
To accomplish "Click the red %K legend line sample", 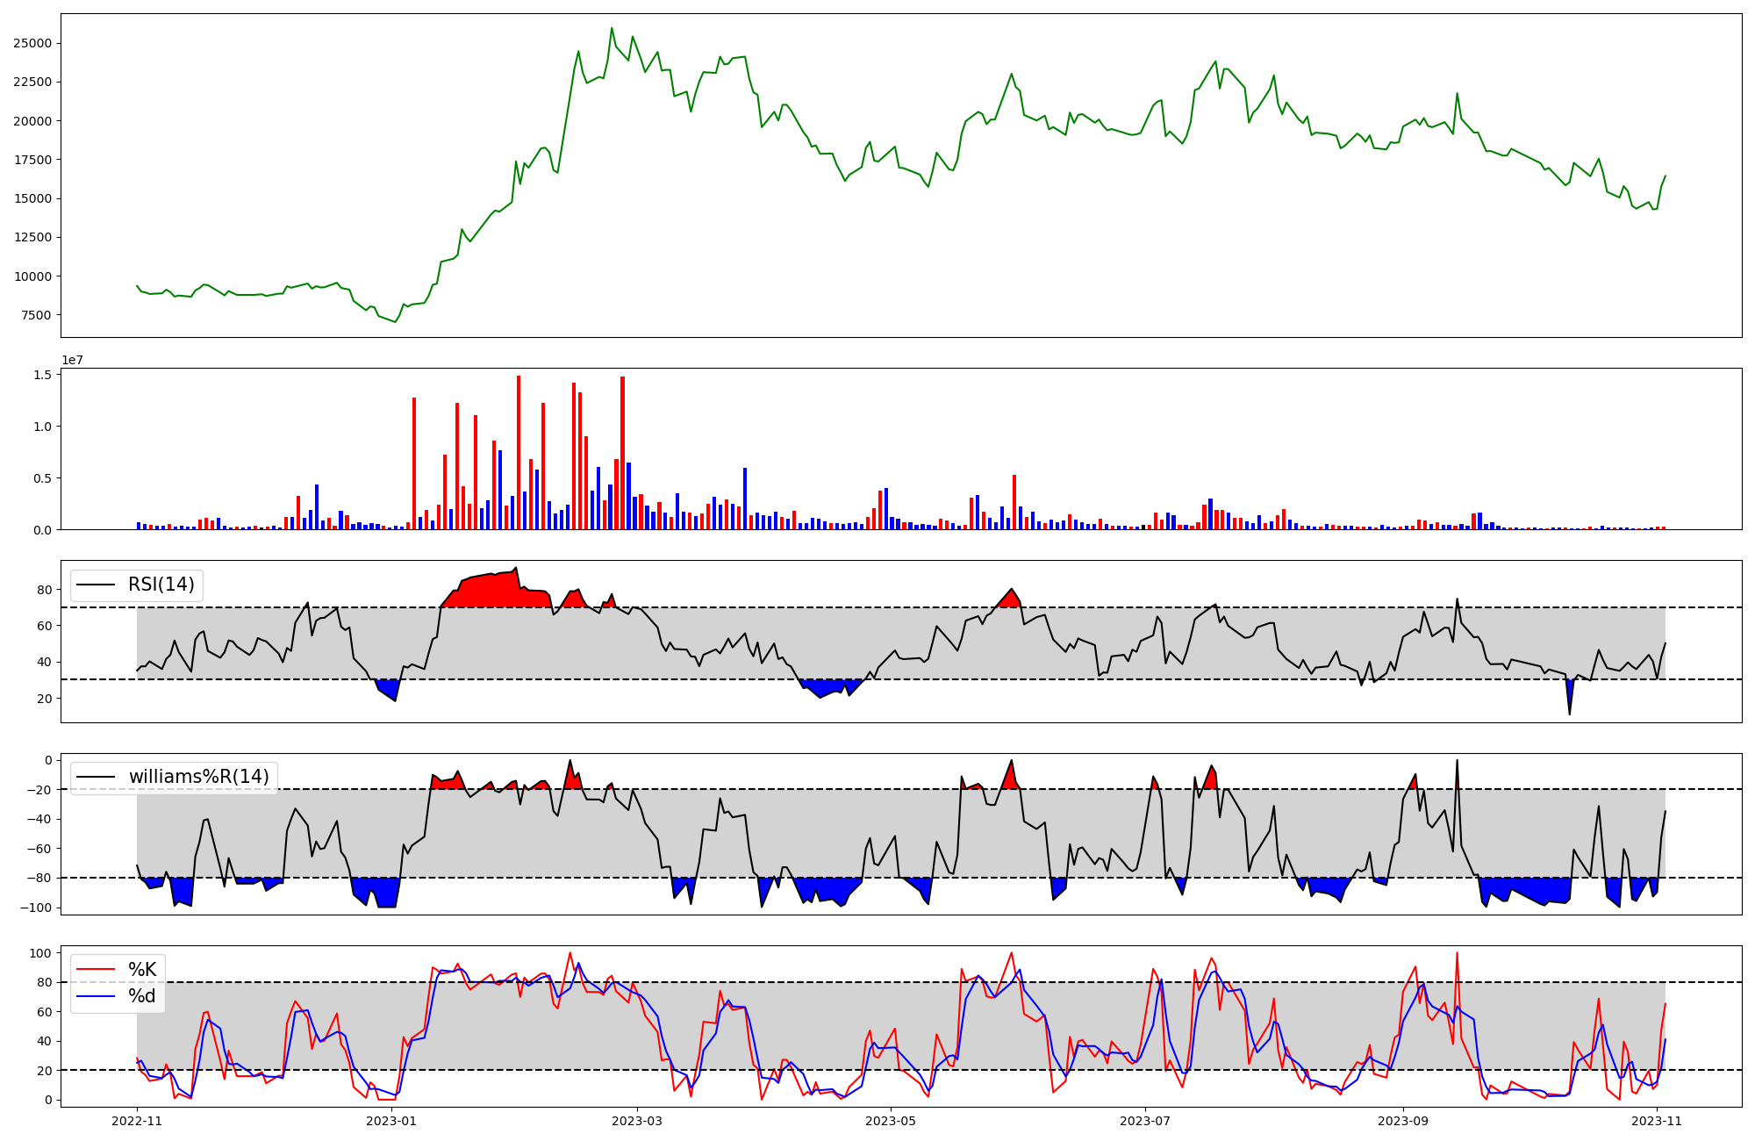I will 97,970.
